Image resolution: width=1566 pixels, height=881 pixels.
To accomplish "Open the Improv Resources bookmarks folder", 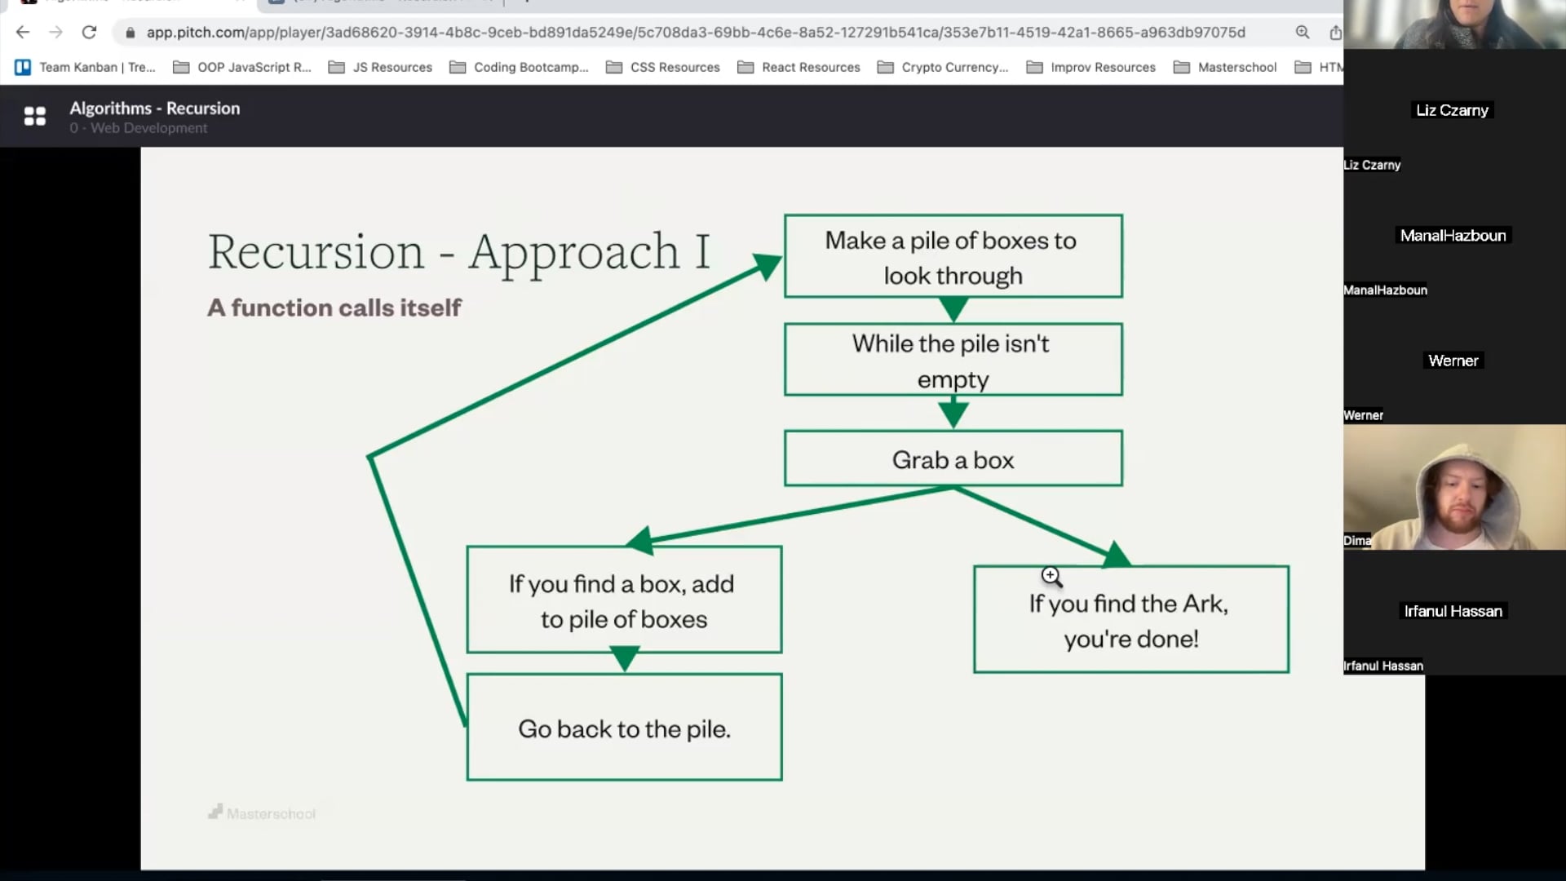I will pos(1102,67).
